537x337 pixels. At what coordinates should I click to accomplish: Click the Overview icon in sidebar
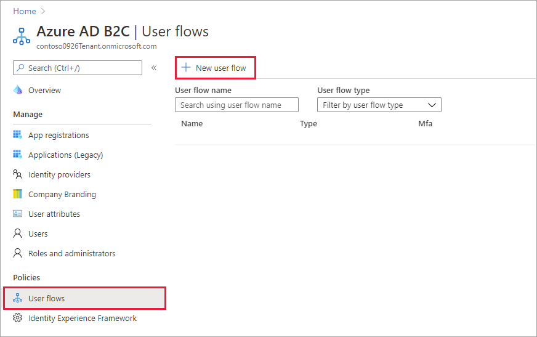pyautogui.click(x=18, y=90)
